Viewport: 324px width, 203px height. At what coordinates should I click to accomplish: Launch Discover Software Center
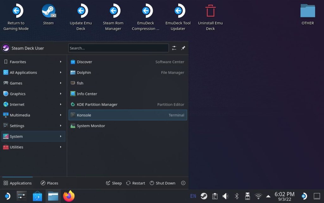(x=128, y=62)
